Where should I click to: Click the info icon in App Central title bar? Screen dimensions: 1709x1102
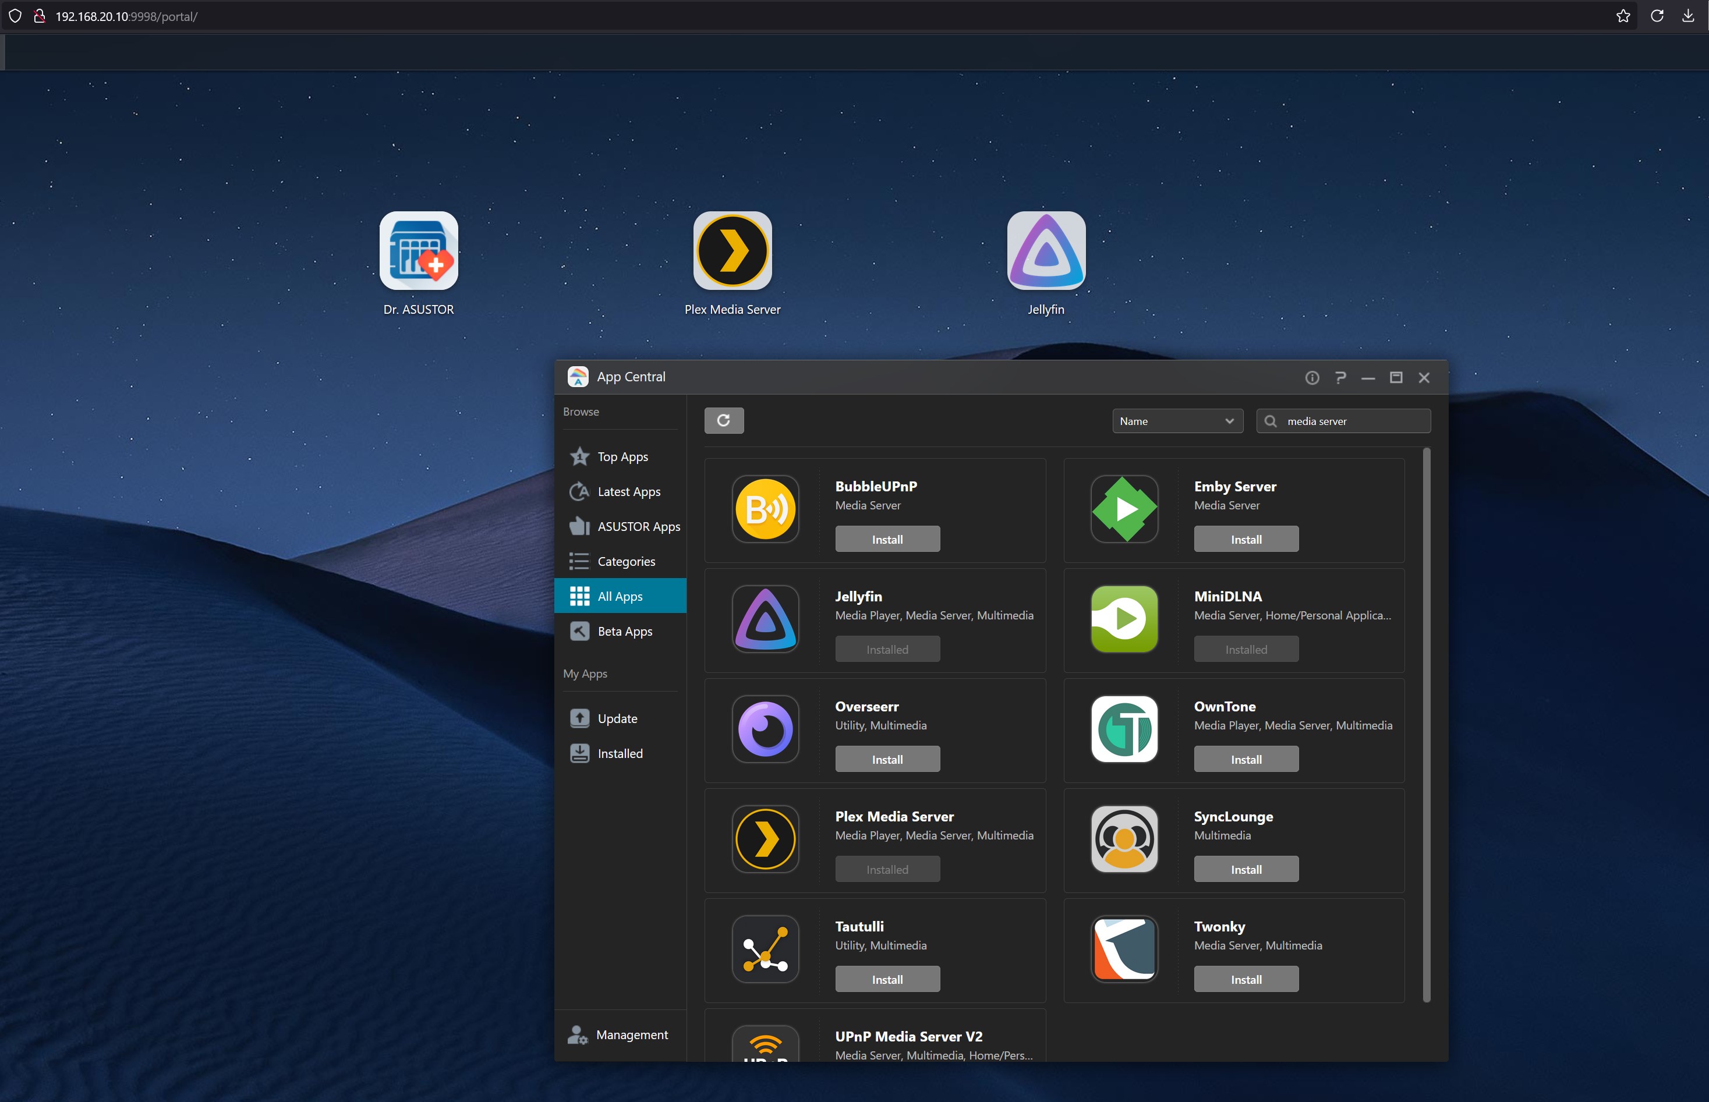click(1312, 377)
